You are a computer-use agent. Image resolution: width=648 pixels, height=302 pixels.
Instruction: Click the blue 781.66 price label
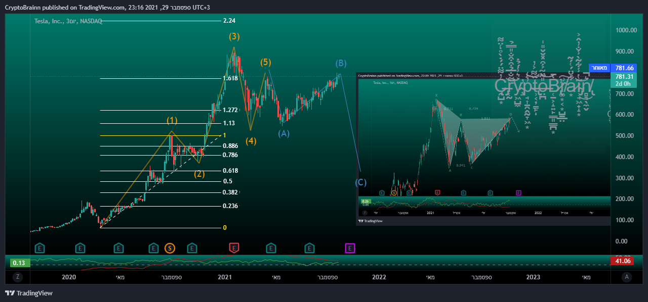point(624,68)
